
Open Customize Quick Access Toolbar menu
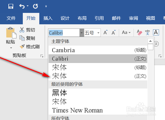click(46, 6)
